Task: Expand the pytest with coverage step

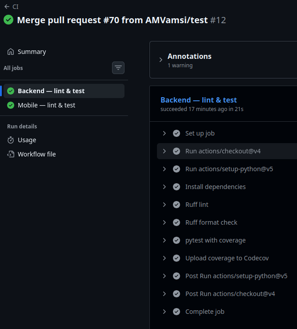Action: [x=165, y=240]
